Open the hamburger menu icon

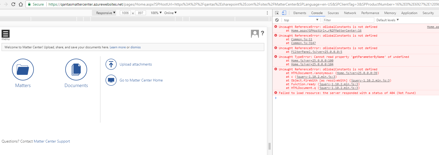[x=6, y=34]
